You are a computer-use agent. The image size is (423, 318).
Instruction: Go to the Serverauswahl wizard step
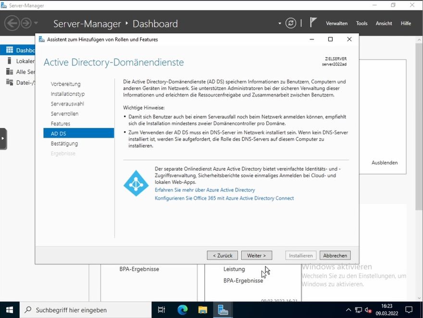[x=67, y=104]
